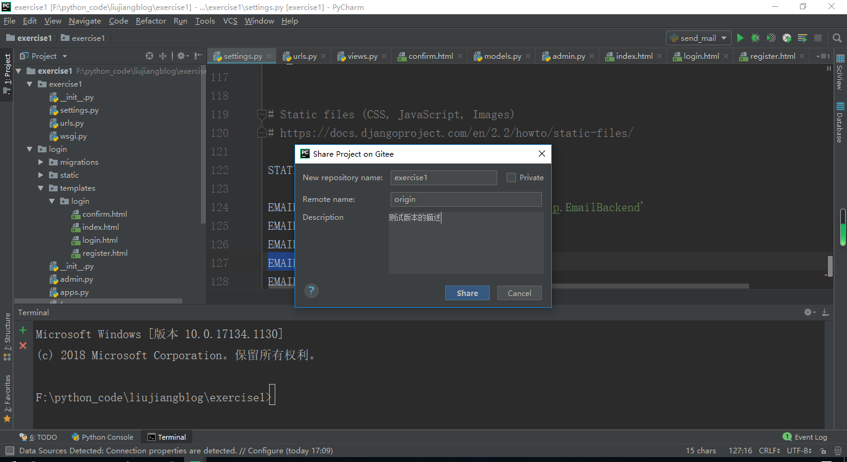
Task: Collapse all in Project panel
Action: coord(163,56)
